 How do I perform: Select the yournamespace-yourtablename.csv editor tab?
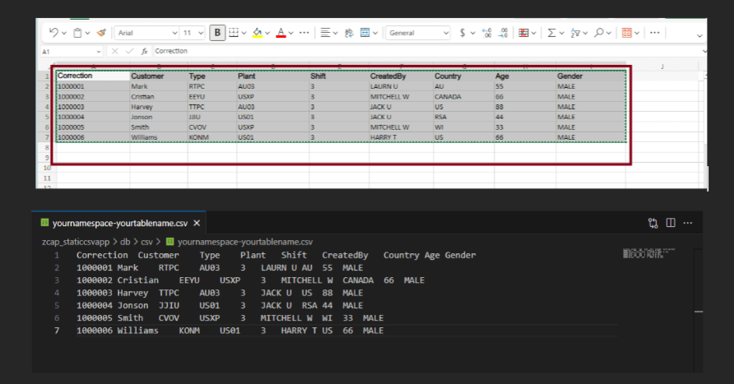[119, 223]
